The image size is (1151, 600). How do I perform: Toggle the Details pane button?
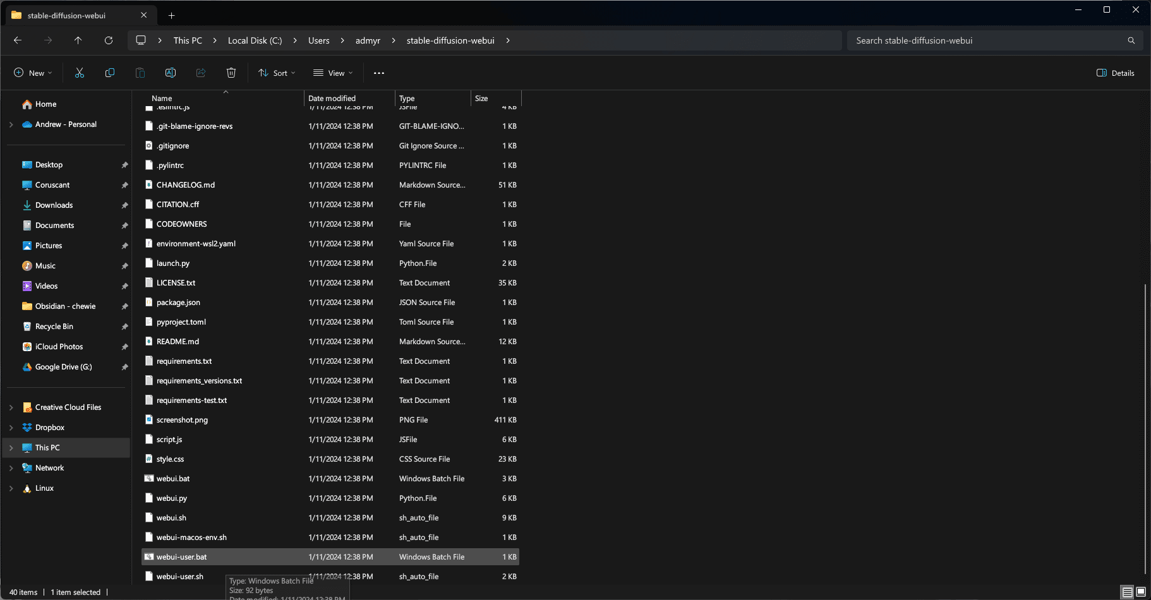(x=1116, y=73)
